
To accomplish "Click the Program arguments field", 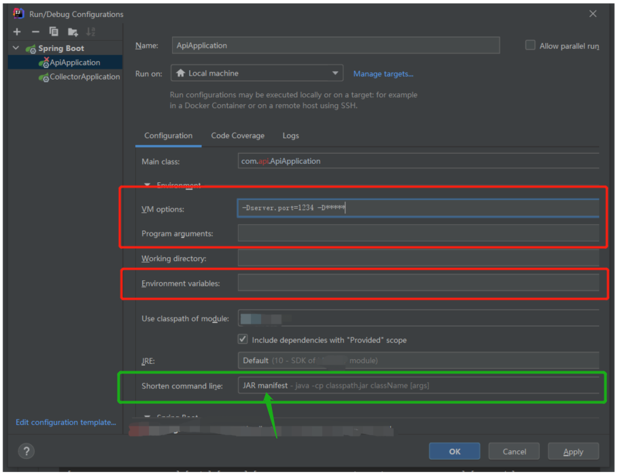I will tap(418, 233).
